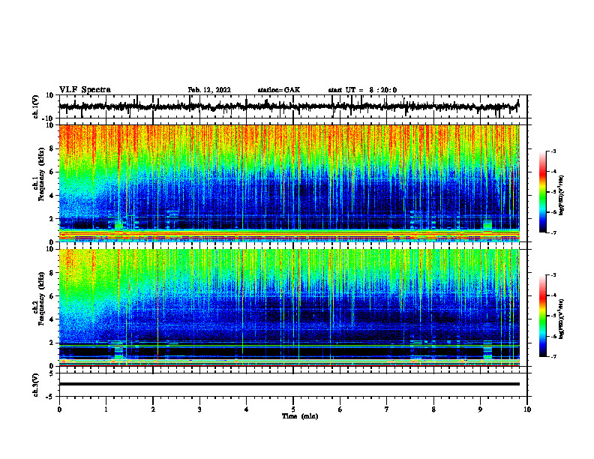Click the "5" tick on ch.3(V) axis

(52, 373)
